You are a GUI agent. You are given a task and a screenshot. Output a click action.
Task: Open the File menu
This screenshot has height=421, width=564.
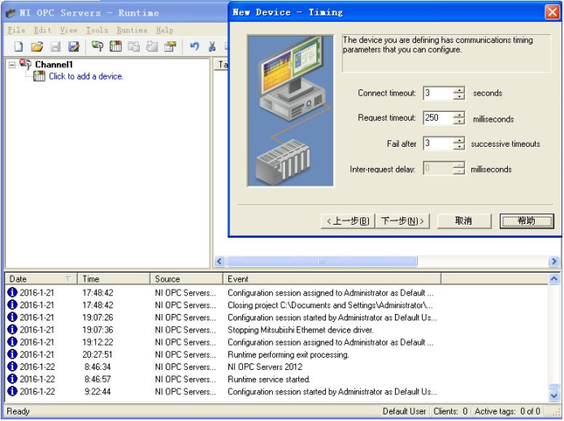click(16, 30)
